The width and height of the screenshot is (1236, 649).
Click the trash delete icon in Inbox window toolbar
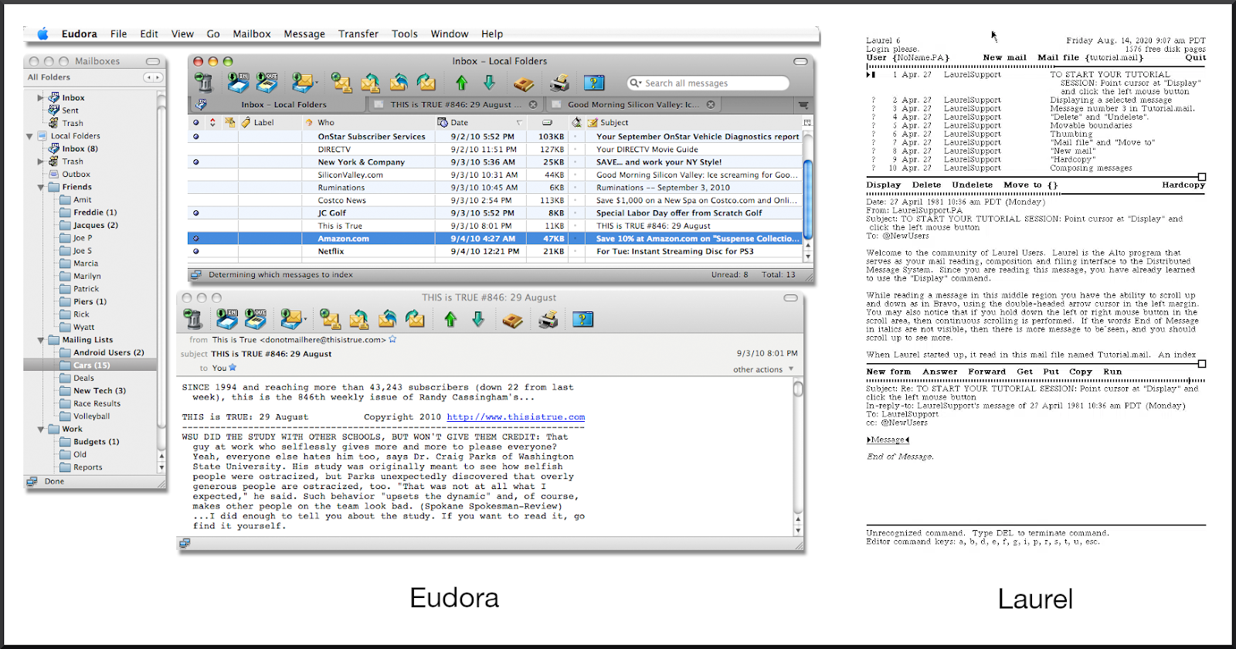click(x=203, y=83)
